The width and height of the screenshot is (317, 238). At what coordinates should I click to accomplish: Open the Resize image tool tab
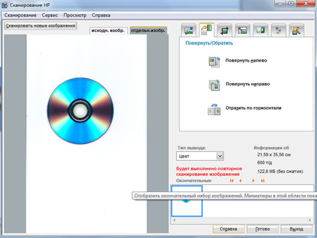tap(243, 31)
